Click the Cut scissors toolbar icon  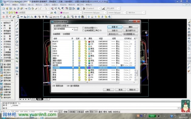point(26,8)
